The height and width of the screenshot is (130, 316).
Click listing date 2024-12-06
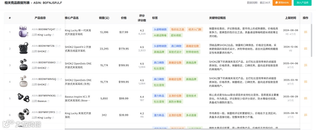pos(291,47)
